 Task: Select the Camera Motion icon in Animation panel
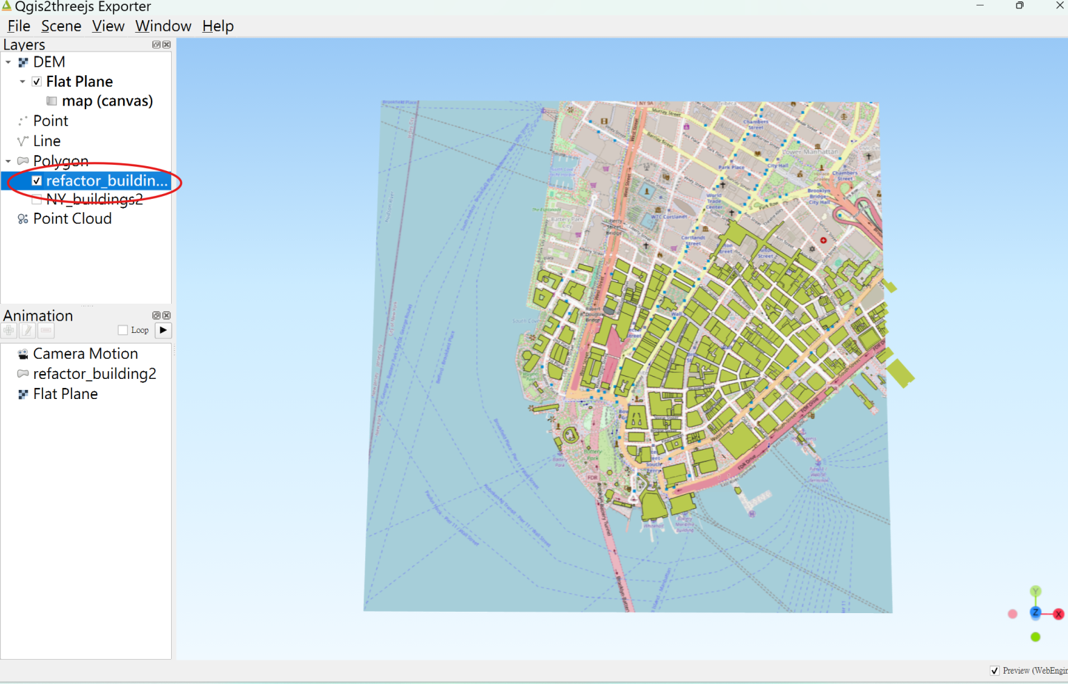22,353
